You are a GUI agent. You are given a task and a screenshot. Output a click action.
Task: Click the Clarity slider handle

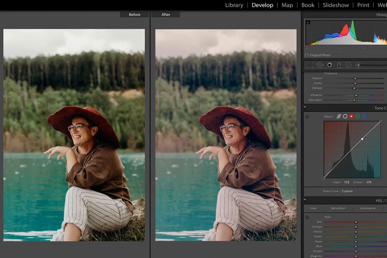pos(355,83)
